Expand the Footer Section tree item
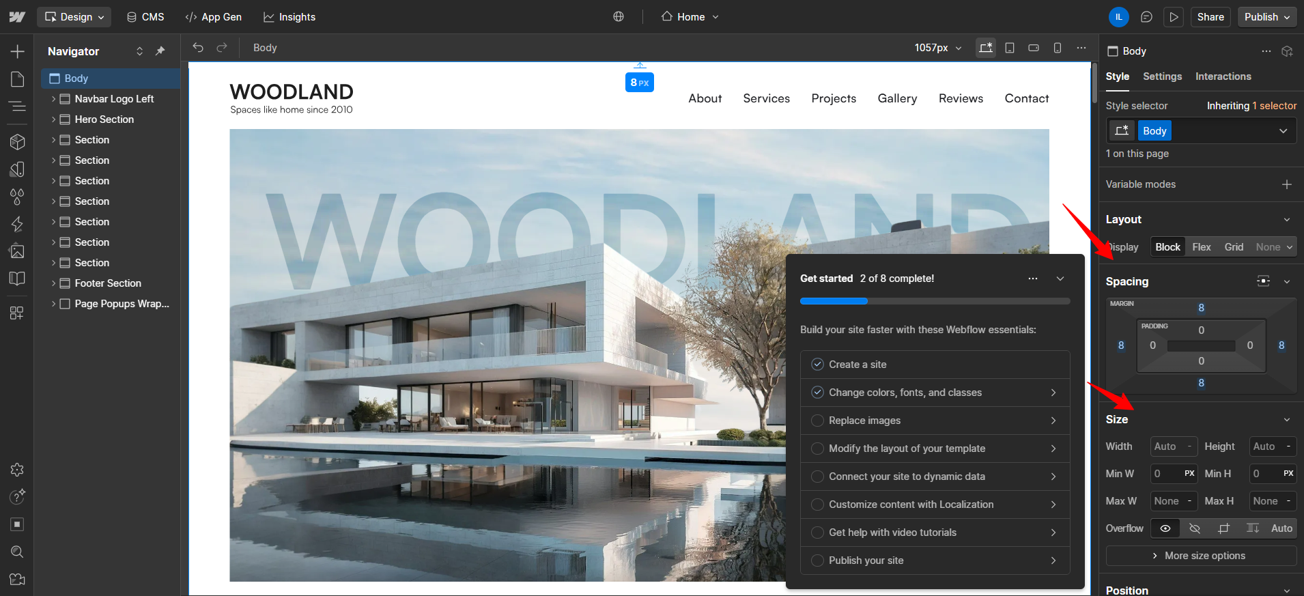This screenshot has height=596, width=1304. click(54, 283)
